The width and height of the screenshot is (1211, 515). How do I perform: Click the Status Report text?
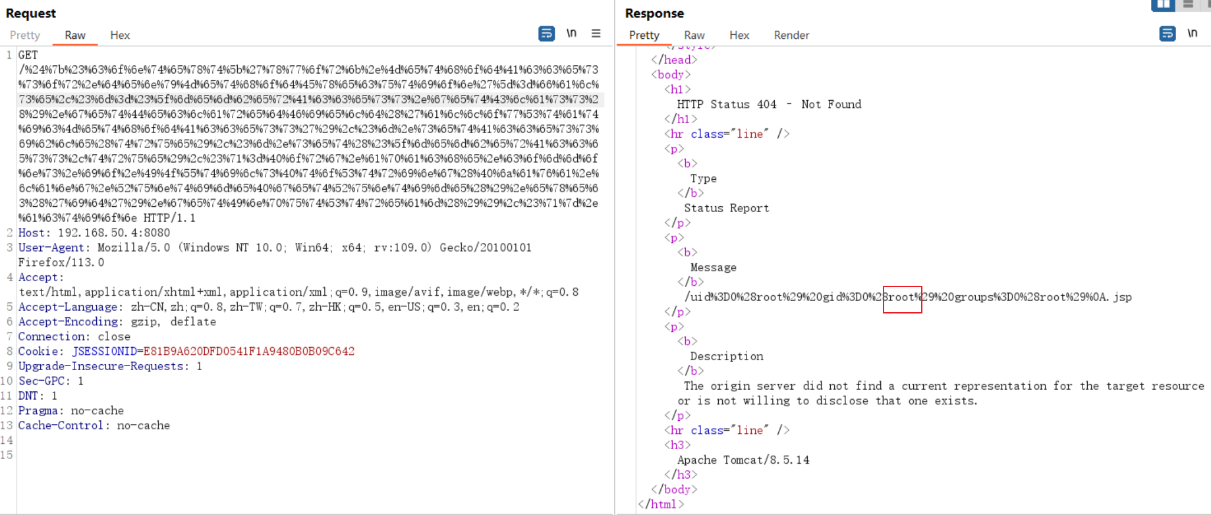[x=726, y=208]
